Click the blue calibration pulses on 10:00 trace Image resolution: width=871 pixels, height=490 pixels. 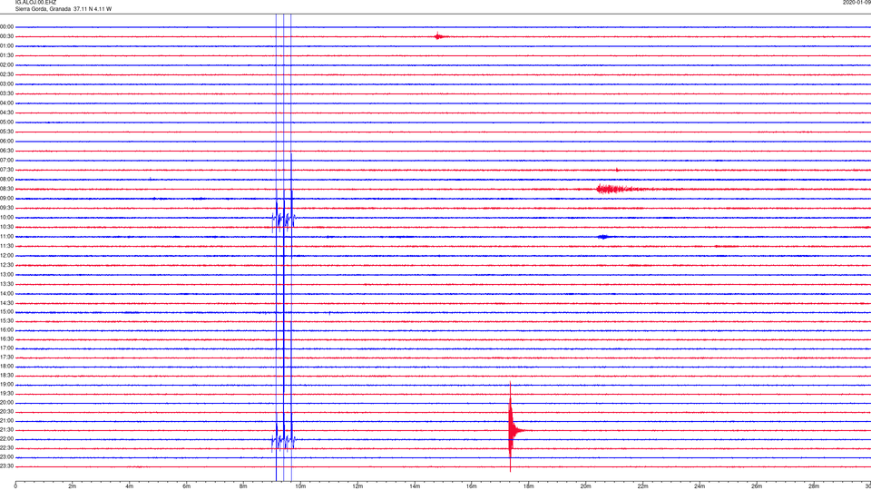click(x=283, y=219)
